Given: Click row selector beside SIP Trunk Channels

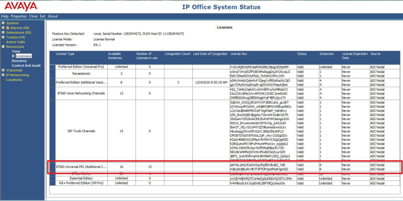Looking at the screenshot, I should [x=53, y=131].
